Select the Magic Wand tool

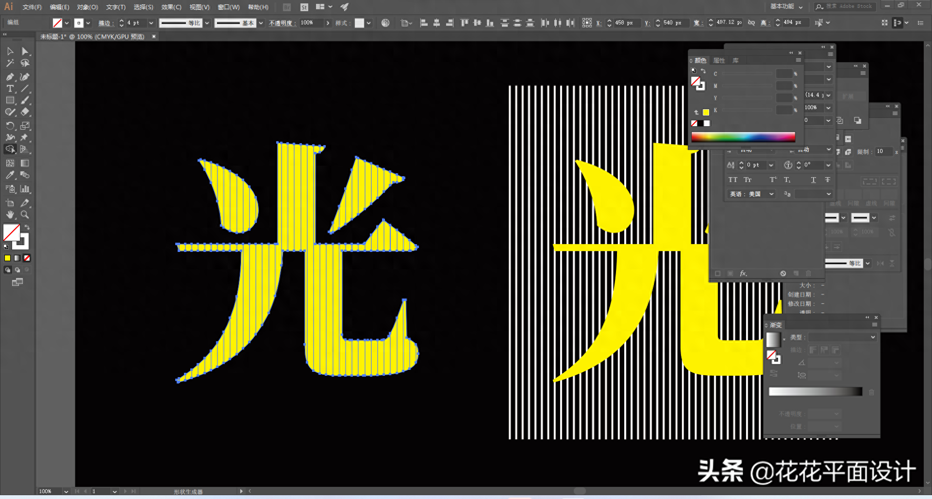[10, 63]
